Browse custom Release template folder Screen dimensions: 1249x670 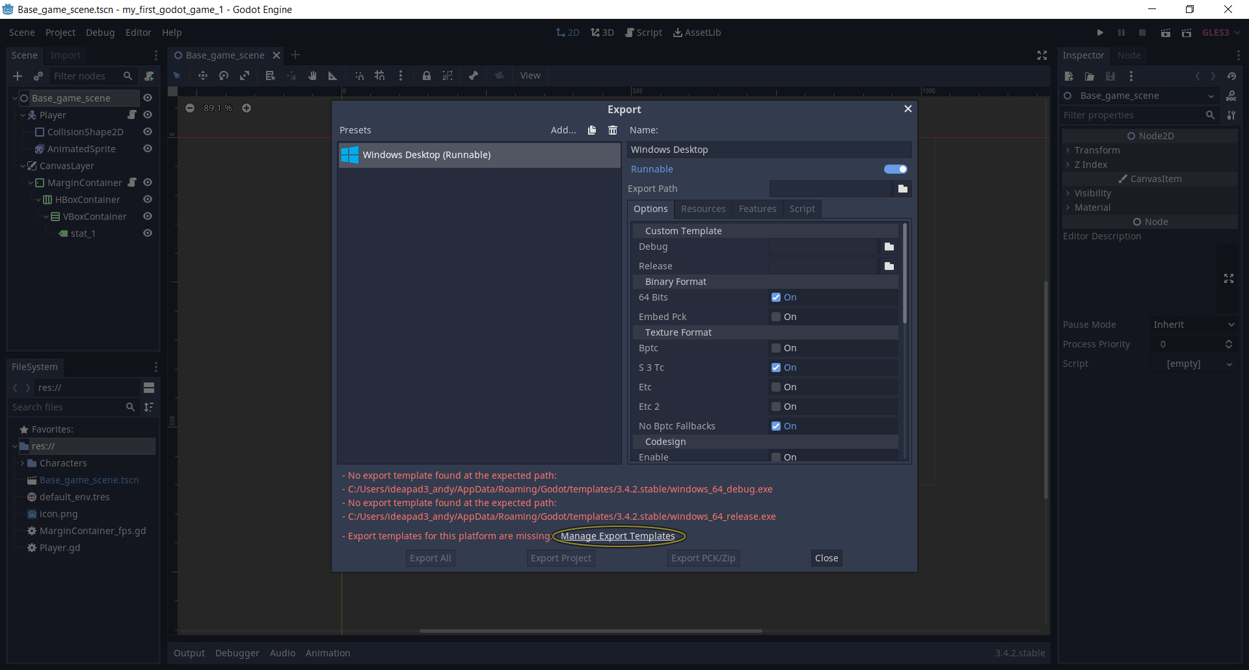coord(889,266)
